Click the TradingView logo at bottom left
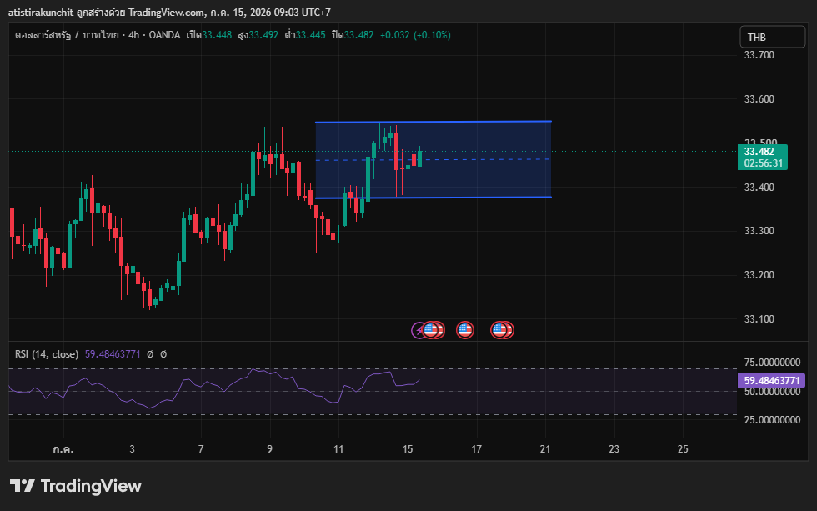 tap(76, 486)
